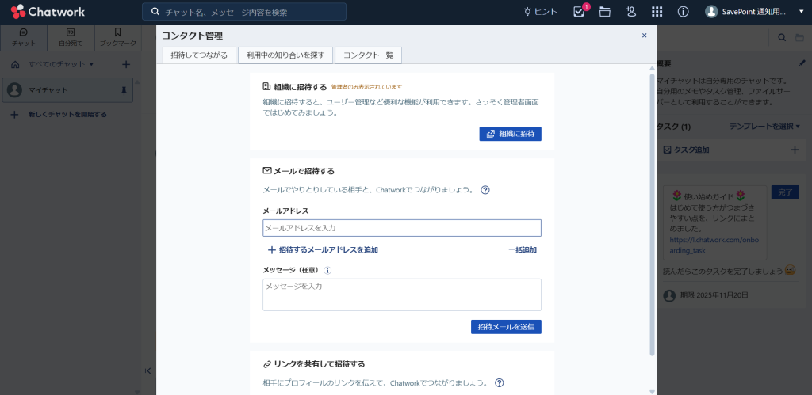This screenshot has width=812, height=395.
Task: Click the 一括追加 link
Action: [522, 250]
